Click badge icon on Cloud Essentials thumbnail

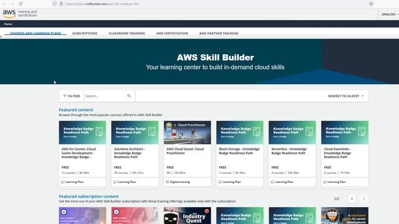(x=362, y=131)
